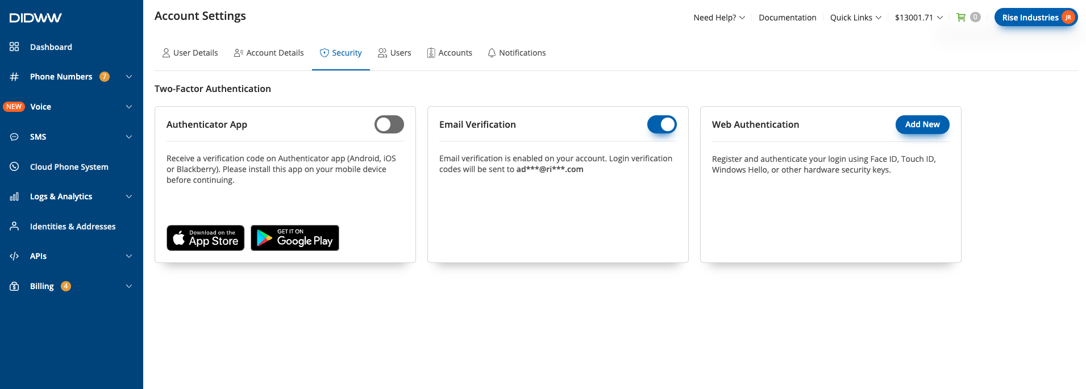This screenshot has height=389, width=1086.
Task: Click the Account Details icon
Action: (239, 53)
